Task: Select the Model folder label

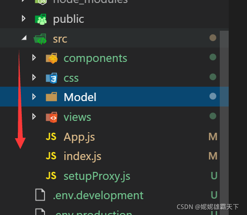Action: [x=80, y=97]
